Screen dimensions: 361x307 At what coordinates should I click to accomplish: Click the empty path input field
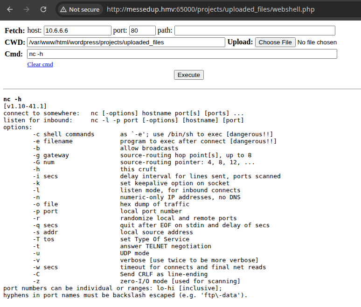click(x=255, y=31)
